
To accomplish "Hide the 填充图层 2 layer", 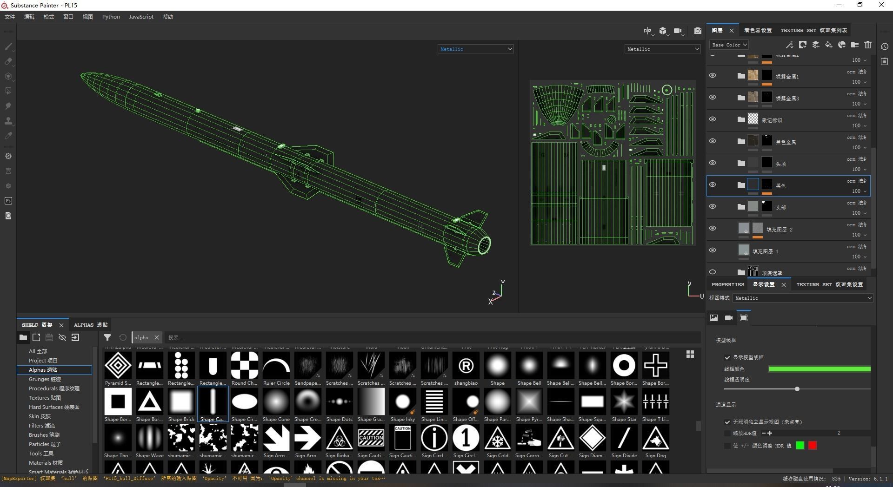I will 713,229.
